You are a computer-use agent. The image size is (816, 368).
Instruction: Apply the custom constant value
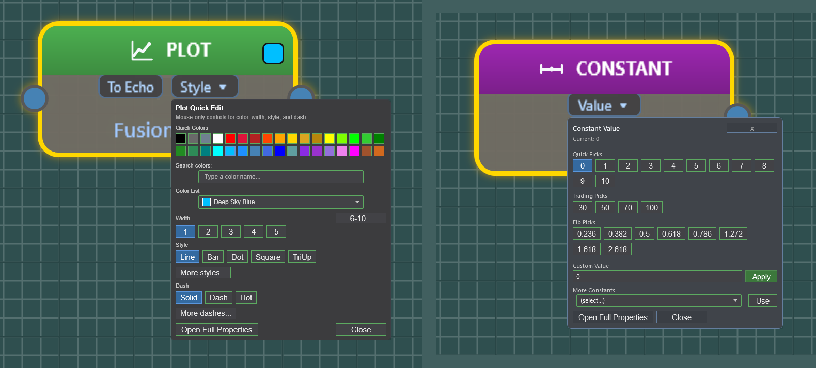tap(761, 277)
